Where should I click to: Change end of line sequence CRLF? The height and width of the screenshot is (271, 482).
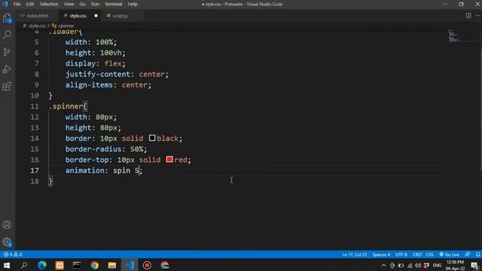416,254
